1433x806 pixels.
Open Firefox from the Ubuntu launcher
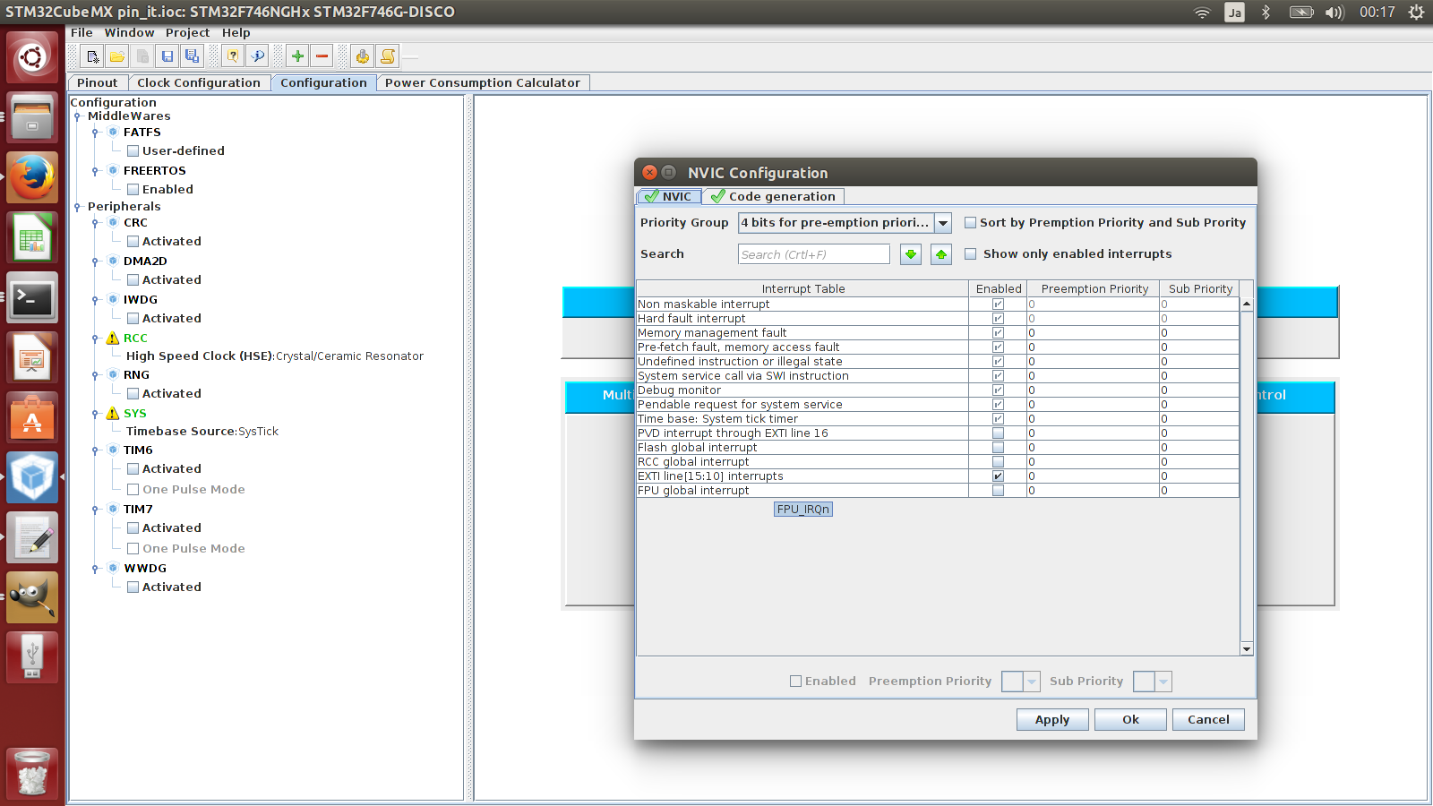click(33, 177)
